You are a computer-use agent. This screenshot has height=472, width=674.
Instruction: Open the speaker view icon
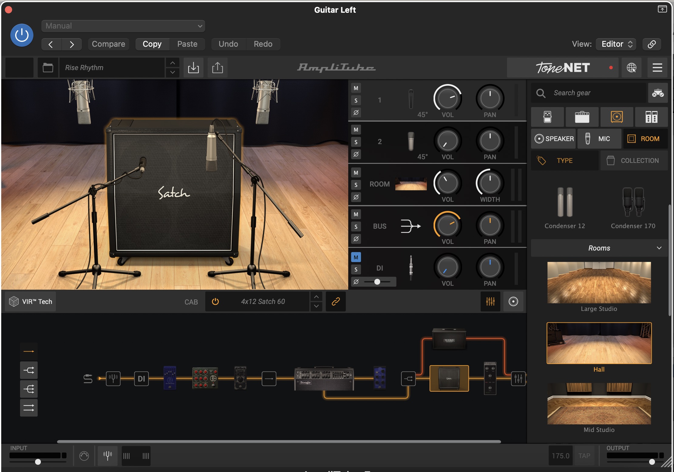pos(513,302)
